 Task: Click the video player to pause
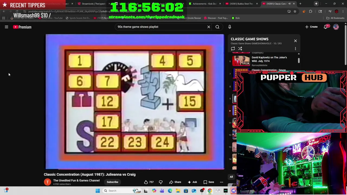(x=135, y=102)
